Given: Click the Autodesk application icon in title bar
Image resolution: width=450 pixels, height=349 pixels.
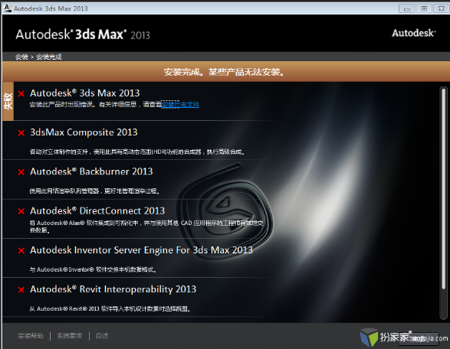Looking at the screenshot, I should tap(8, 8).
